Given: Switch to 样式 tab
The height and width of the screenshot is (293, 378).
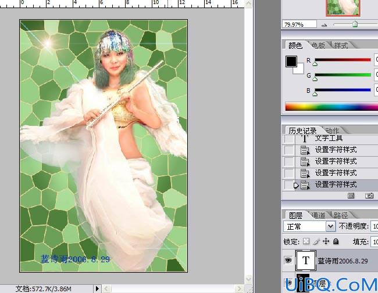Looking at the screenshot, I should (x=341, y=45).
